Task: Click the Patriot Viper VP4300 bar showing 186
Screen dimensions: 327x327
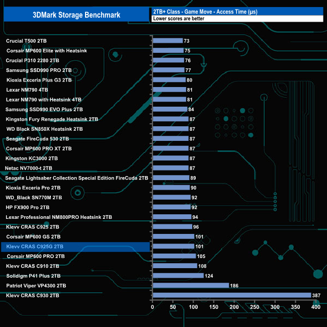Action: [191, 286]
